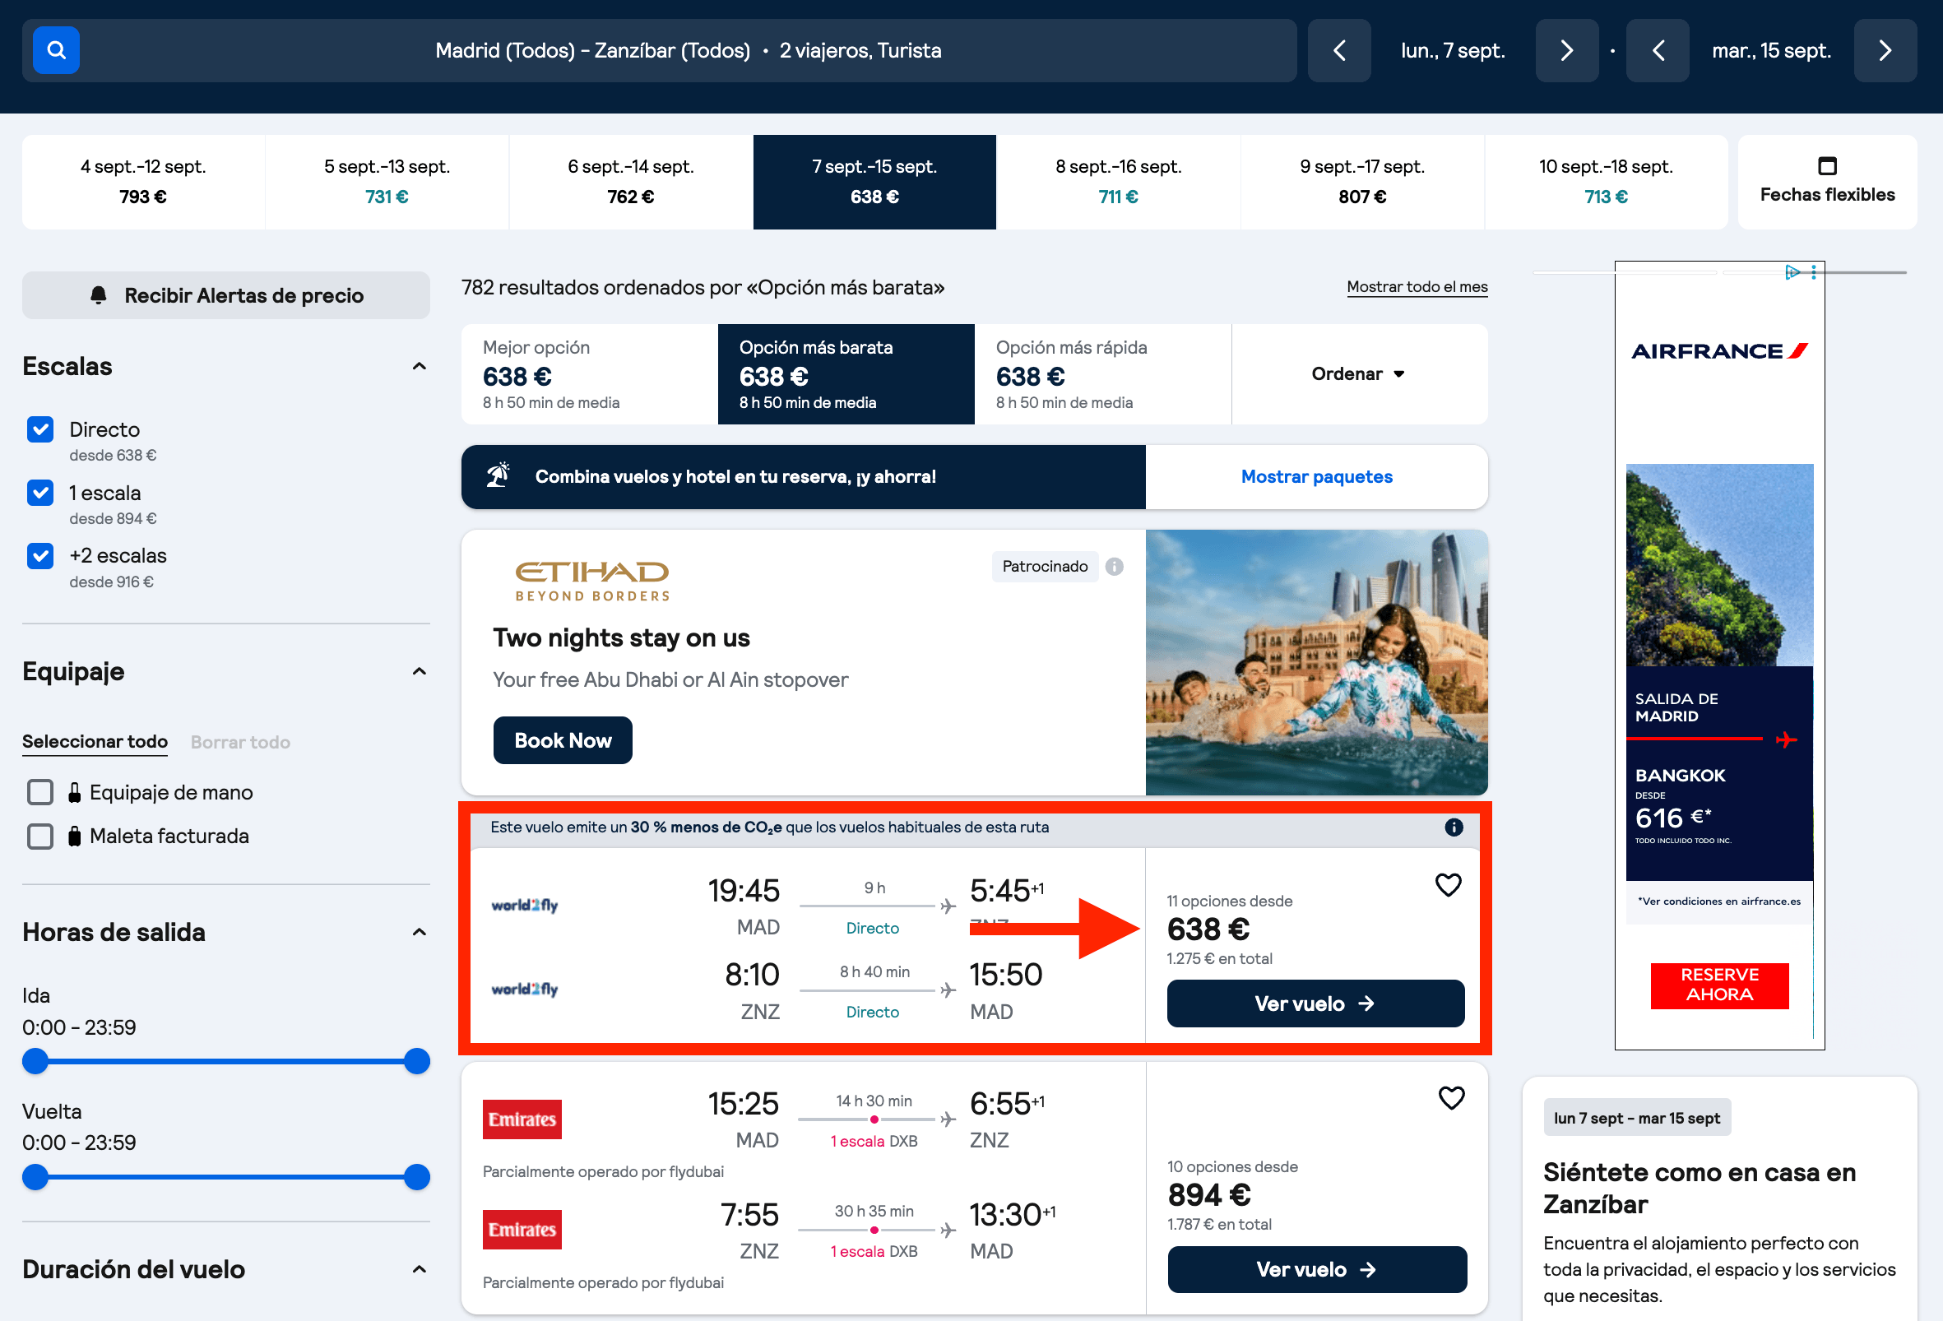Click the Vuelta slider left handle
1943x1321 pixels.
[x=35, y=1176]
